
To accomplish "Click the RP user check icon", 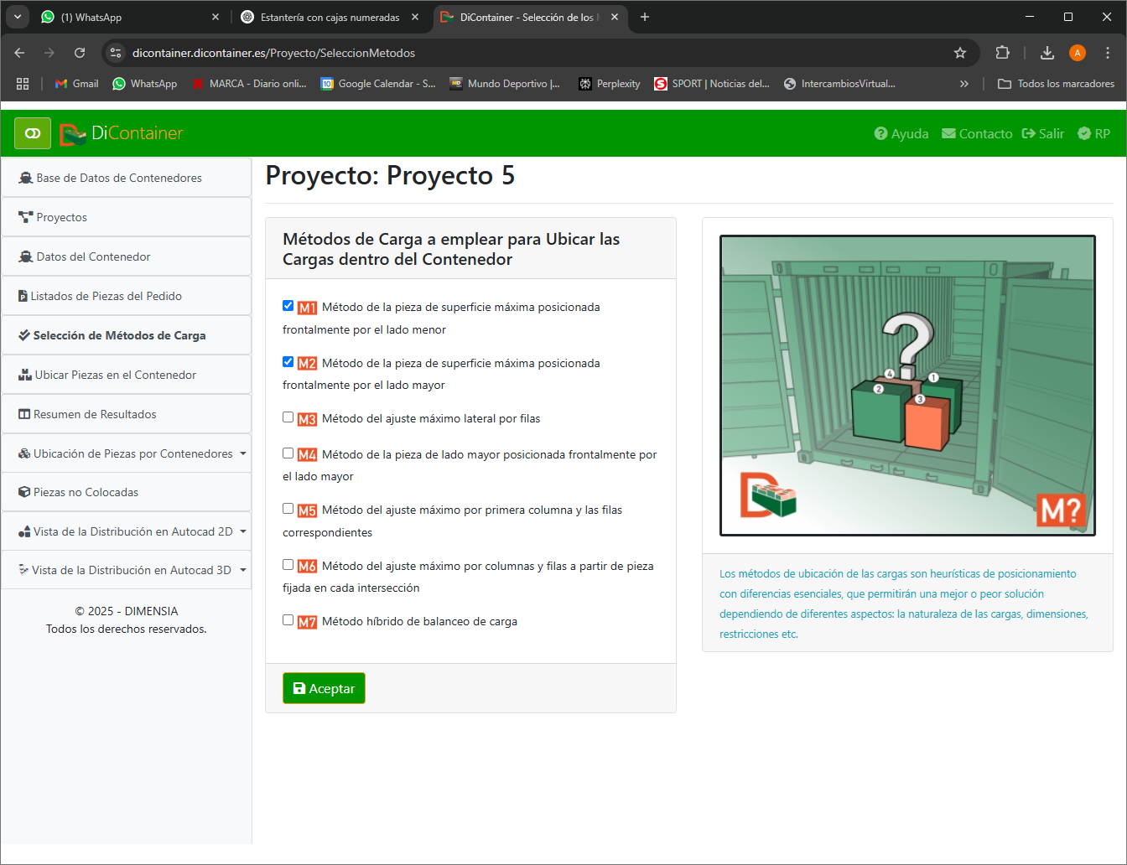I will [x=1083, y=133].
